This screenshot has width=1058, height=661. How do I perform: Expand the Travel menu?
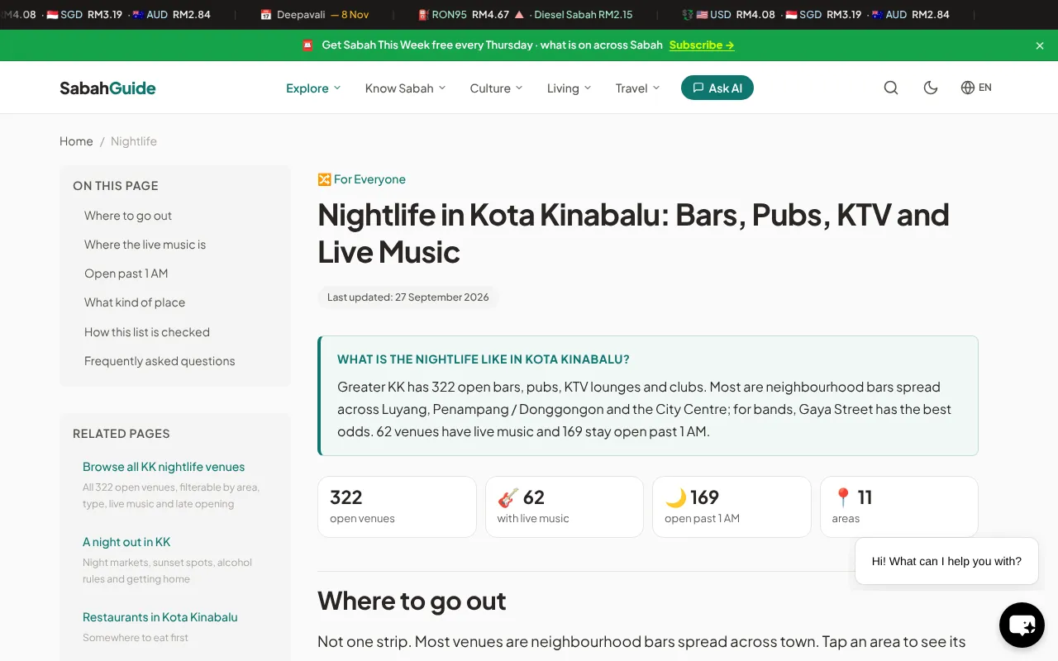click(x=637, y=88)
